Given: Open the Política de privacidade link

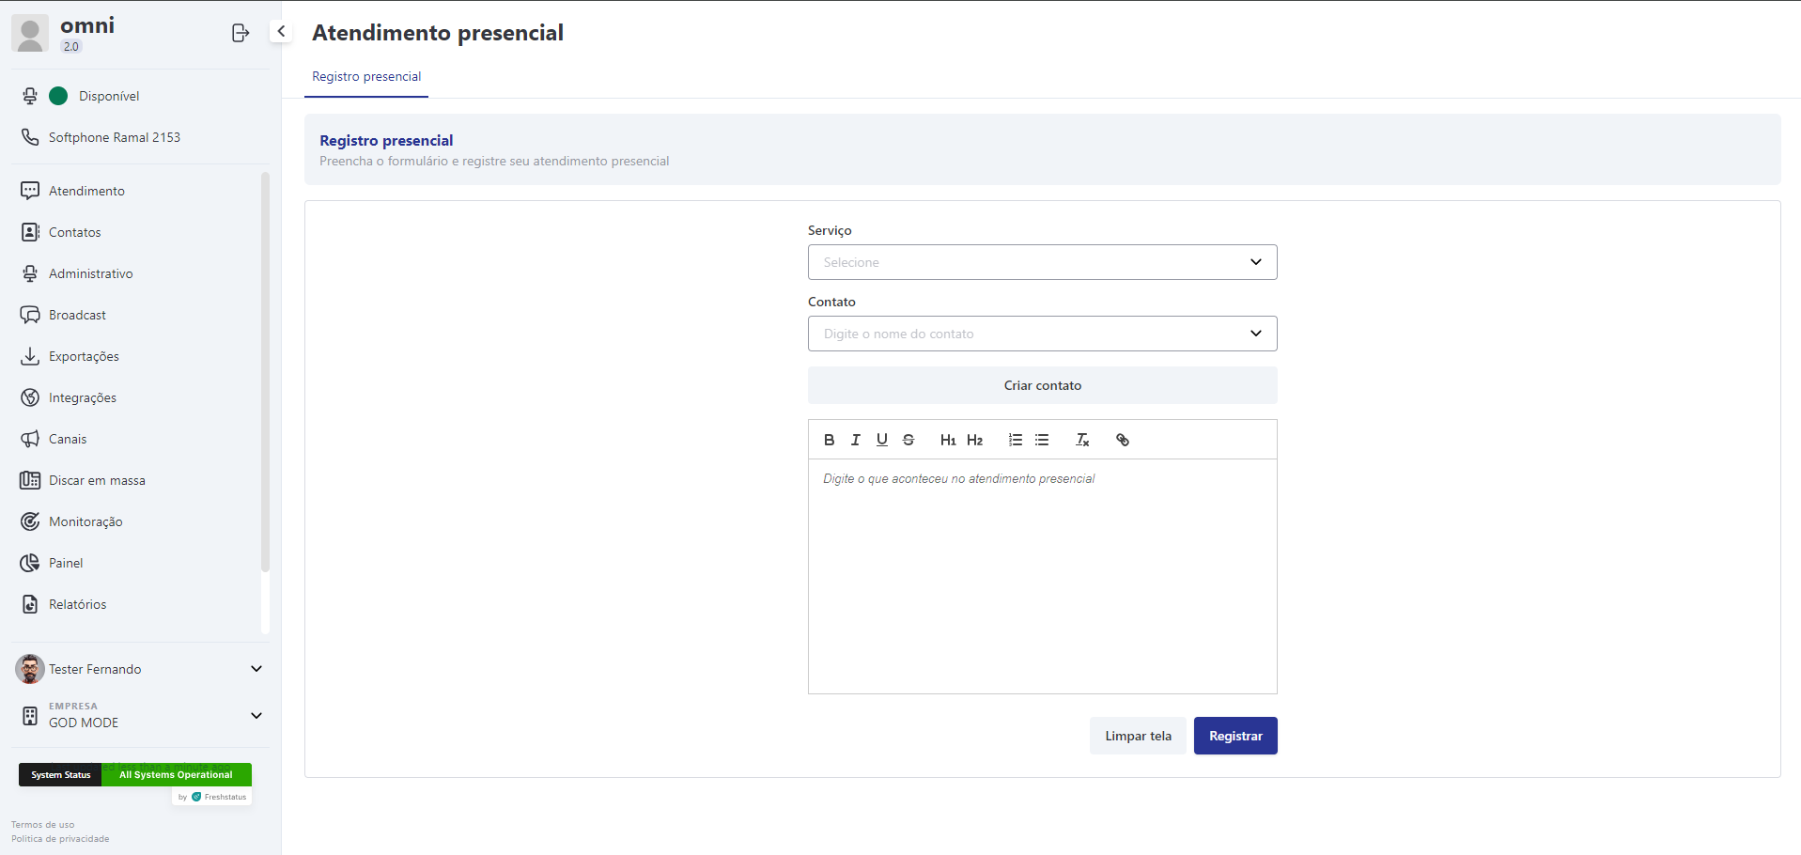Looking at the screenshot, I should click(60, 839).
